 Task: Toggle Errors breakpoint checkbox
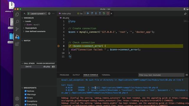tap(26, 98)
